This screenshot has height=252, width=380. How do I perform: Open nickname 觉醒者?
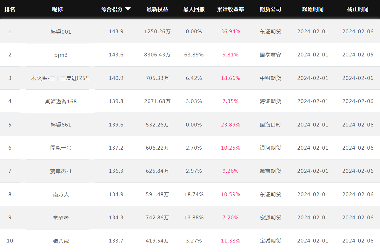61,218
